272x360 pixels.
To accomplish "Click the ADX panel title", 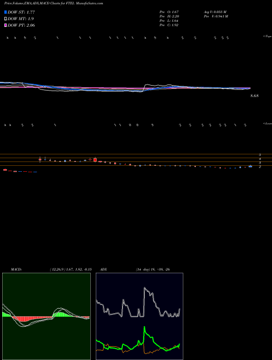I will click(x=103, y=269).
